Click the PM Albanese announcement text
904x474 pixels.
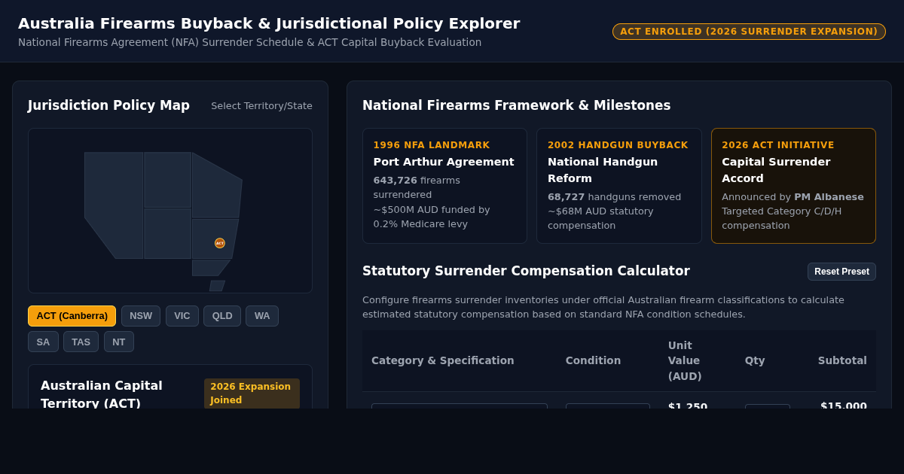point(793,197)
